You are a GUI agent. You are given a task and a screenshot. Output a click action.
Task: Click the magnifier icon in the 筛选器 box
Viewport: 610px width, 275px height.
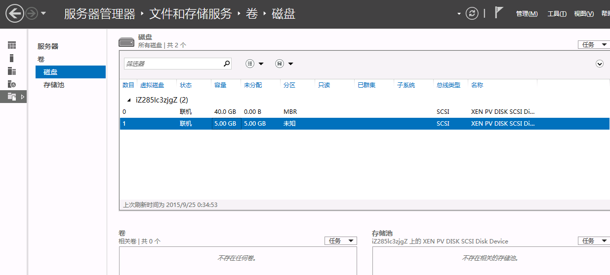coord(227,64)
